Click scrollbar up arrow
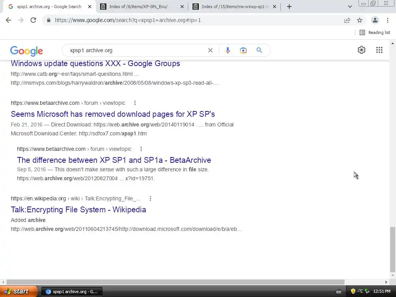The height and width of the screenshot is (297, 396). tap(393, 43)
